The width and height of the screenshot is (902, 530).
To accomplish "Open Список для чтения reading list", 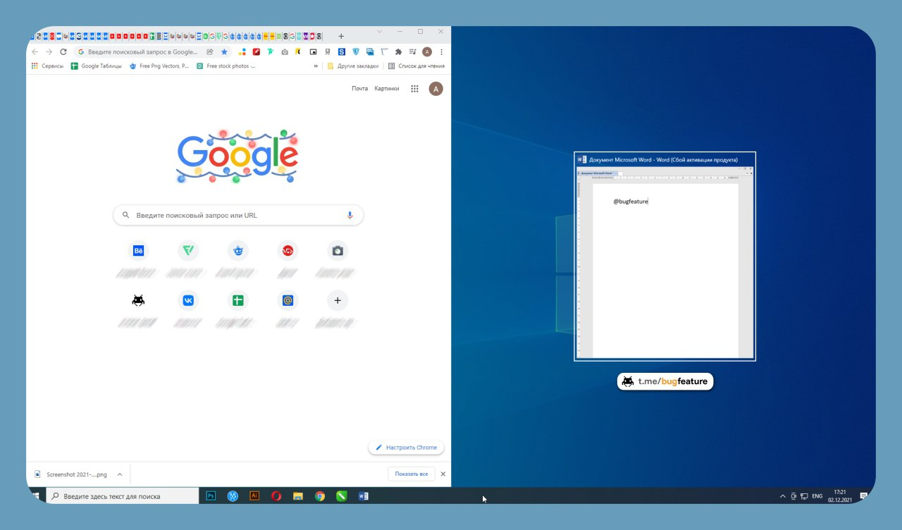I will pyautogui.click(x=416, y=66).
